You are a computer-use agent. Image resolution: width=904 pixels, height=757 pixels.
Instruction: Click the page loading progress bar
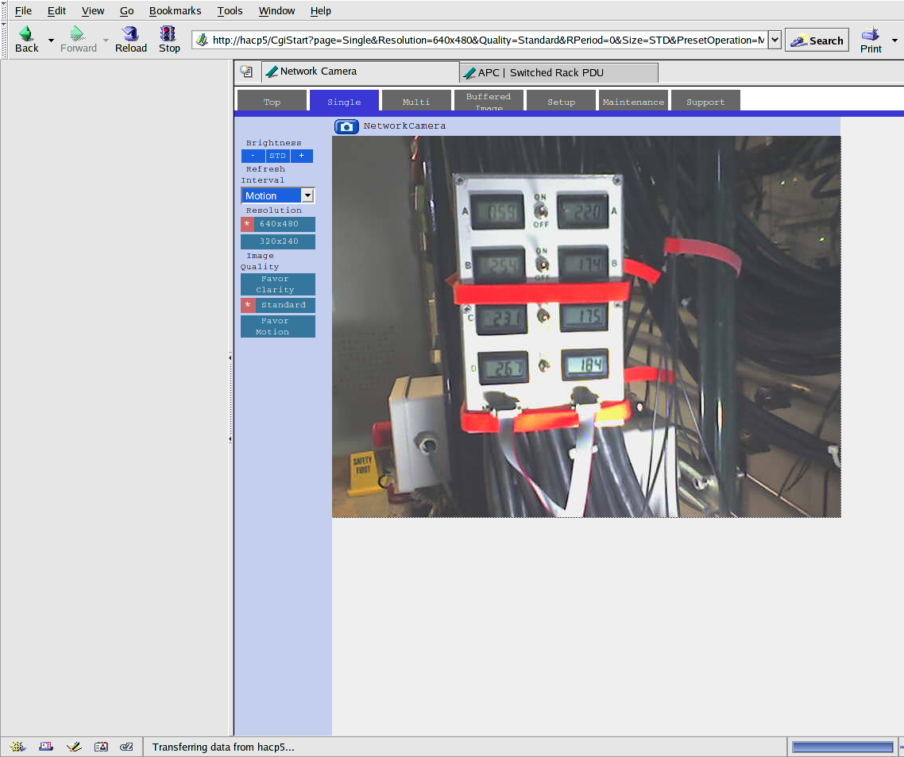point(842,747)
